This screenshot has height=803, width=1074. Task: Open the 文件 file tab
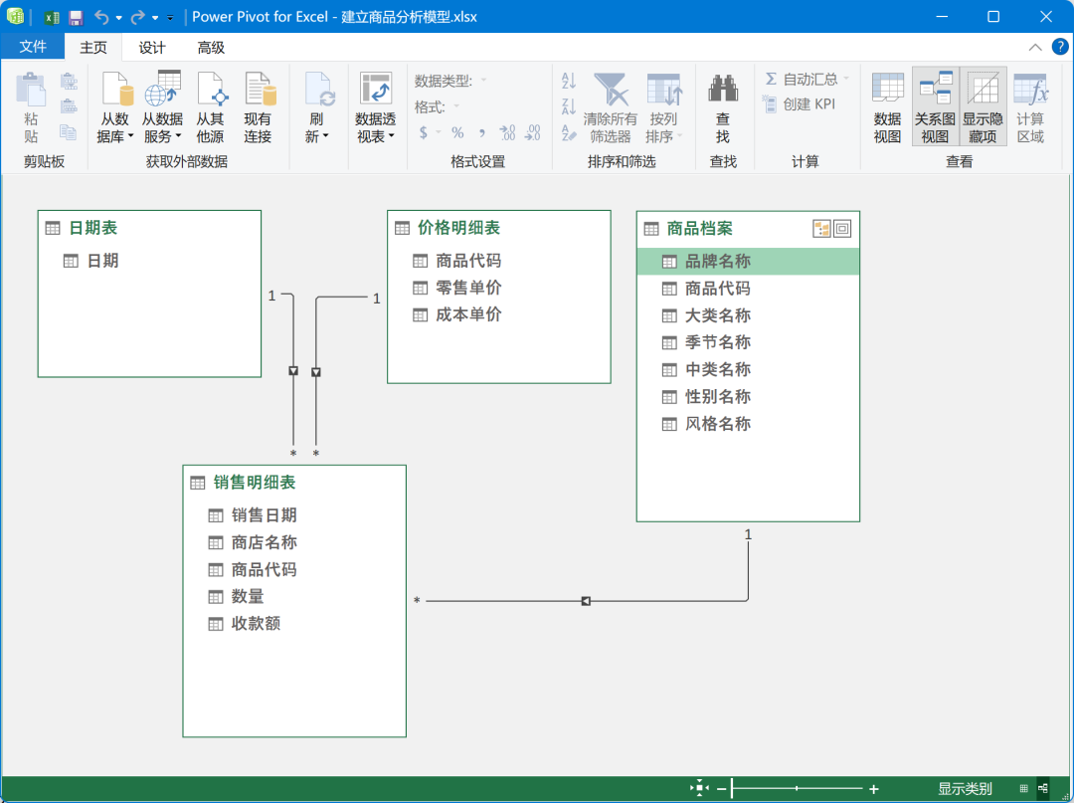coord(33,47)
